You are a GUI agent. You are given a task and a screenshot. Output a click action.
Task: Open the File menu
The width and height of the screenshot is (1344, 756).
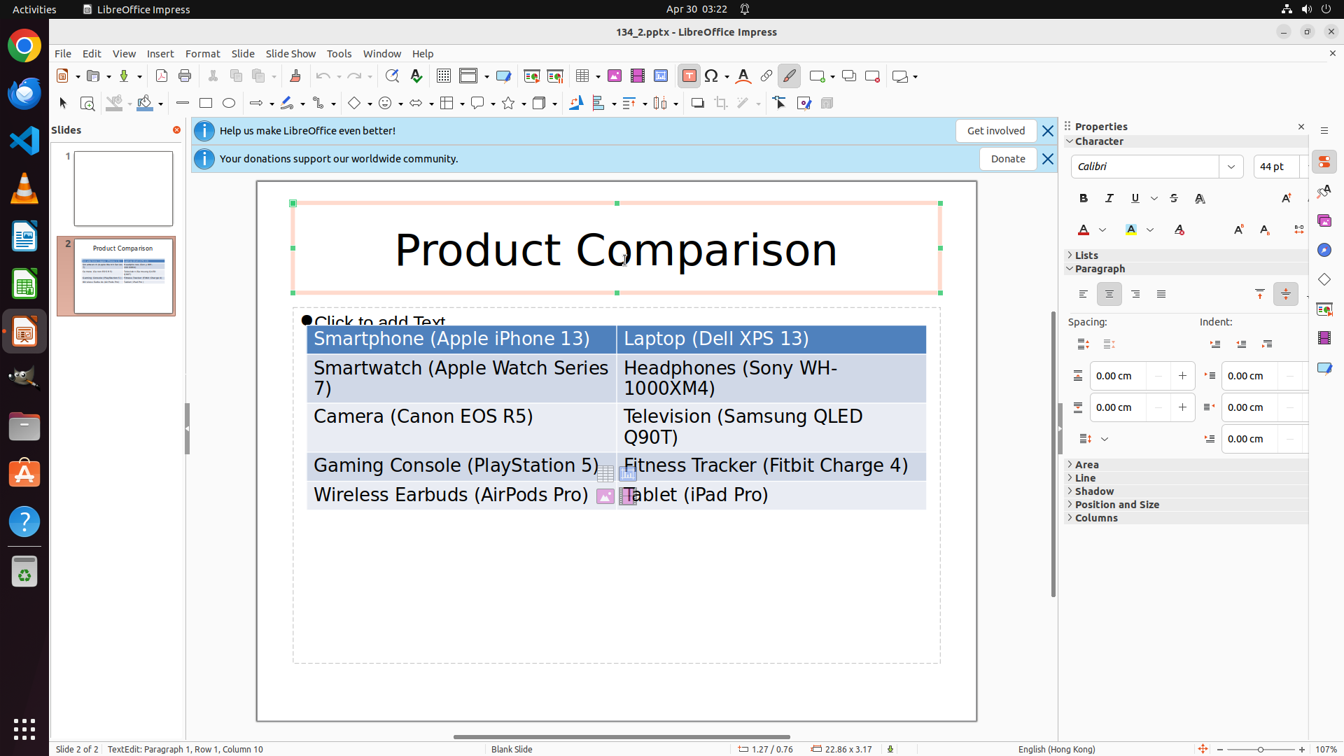click(x=63, y=54)
